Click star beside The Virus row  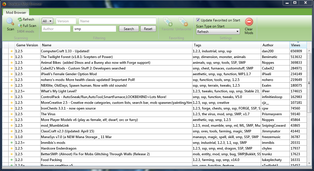12,114
